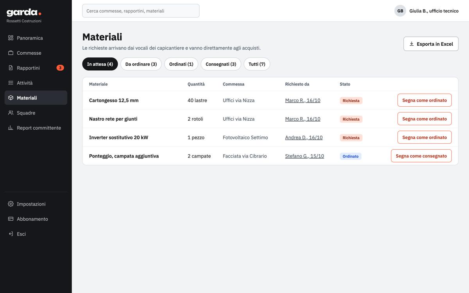Click the Abbonamento card icon

click(x=11, y=219)
